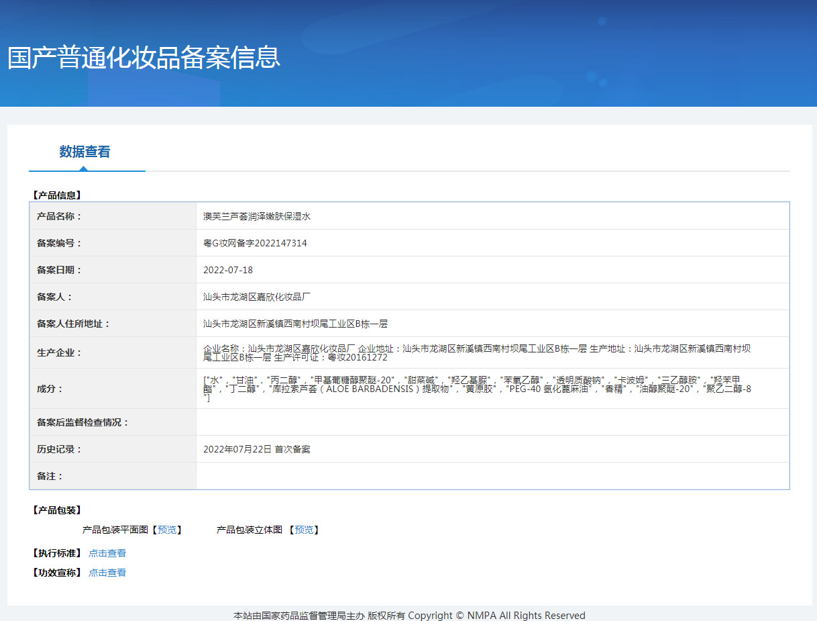
Task: Click the 生产企业 details text
Action: pyautogui.click(x=477, y=352)
